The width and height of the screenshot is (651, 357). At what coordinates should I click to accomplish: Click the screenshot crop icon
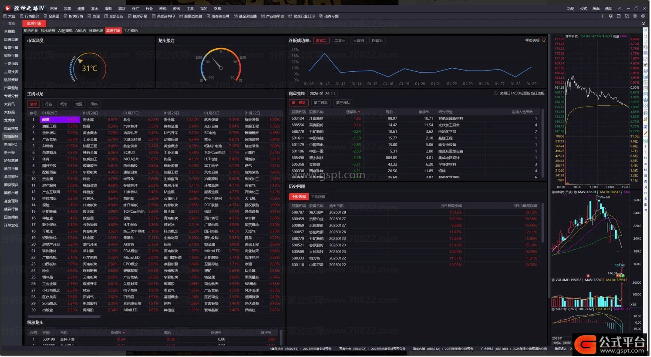[627, 16]
